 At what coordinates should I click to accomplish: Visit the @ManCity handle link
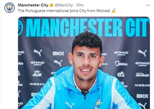click(64, 5)
